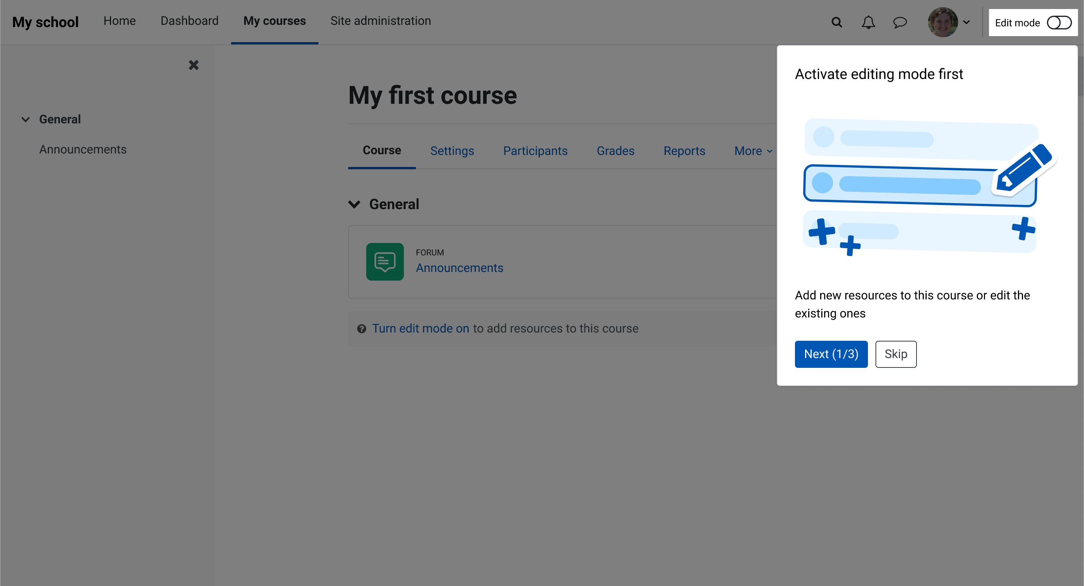Select My courses in navigation
1084x586 pixels.
click(x=274, y=21)
